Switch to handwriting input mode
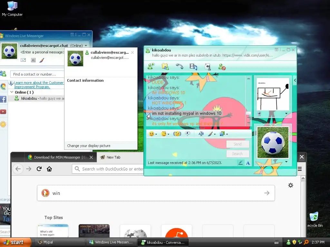Viewport: 330px width, 247px height. [240, 163]
